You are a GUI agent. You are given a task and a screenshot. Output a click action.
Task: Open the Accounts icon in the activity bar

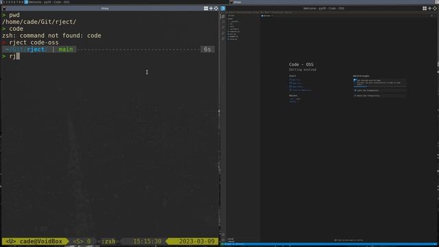223,235
